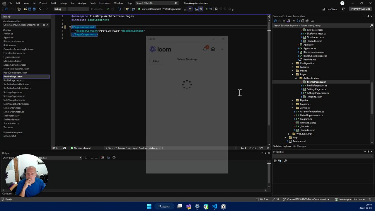
Task: Click the timewarp-architecture repository selector
Action: (x=350, y=199)
